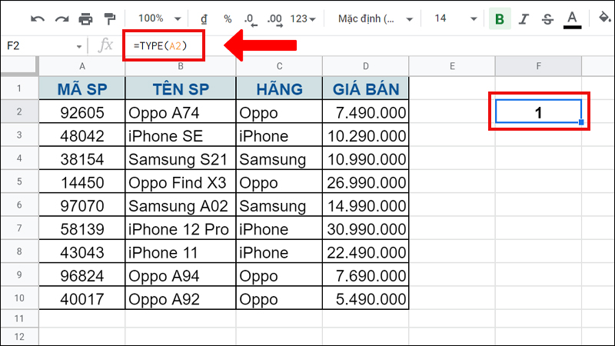Format as percent using % icon

coord(228,18)
